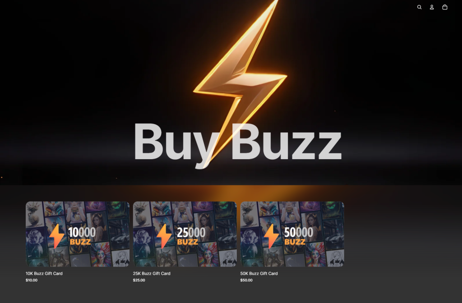Click the lightning bolt on the 25000 Buzz card
462x303 pixels.
click(x=164, y=236)
